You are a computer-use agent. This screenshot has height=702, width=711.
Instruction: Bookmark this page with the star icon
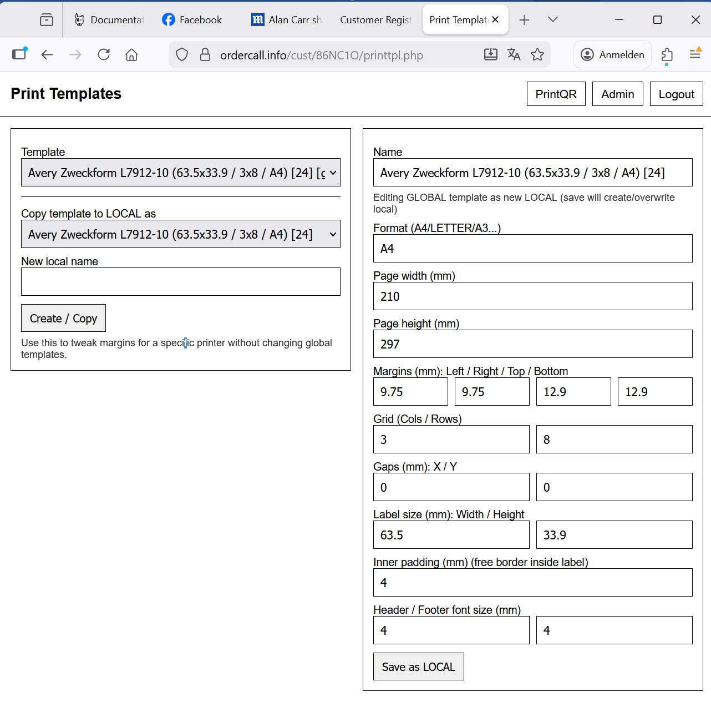click(x=537, y=54)
